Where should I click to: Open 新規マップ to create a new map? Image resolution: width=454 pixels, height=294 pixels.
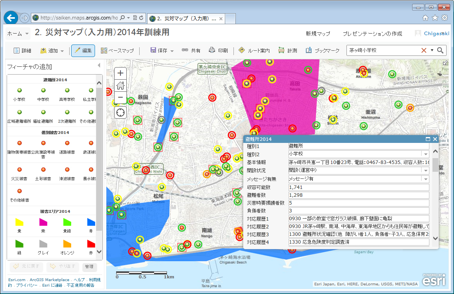pyautogui.click(x=318, y=34)
